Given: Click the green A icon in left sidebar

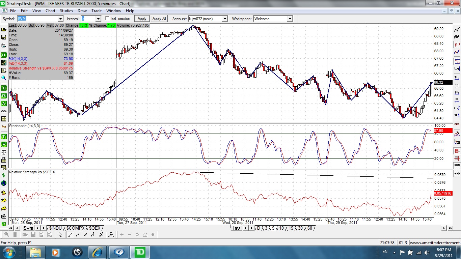Looking at the screenshot, I should tap(4, 104).
